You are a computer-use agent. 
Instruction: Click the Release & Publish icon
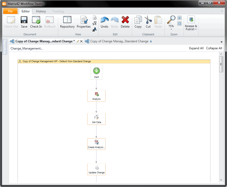(x=191, y=20)
